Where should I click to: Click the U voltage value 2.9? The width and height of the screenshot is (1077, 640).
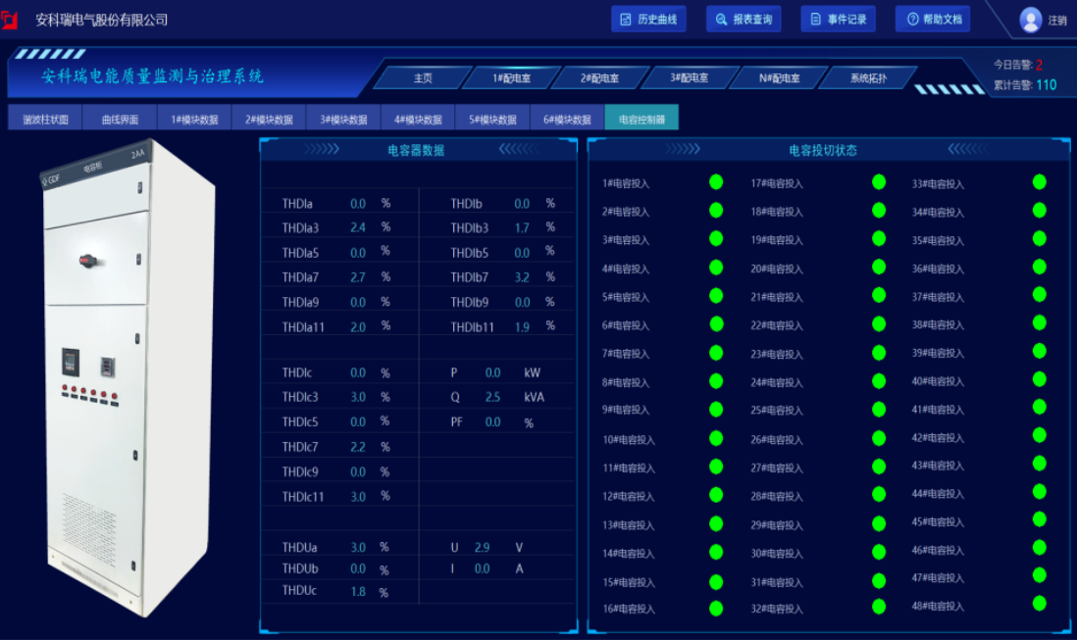(483, 548)
